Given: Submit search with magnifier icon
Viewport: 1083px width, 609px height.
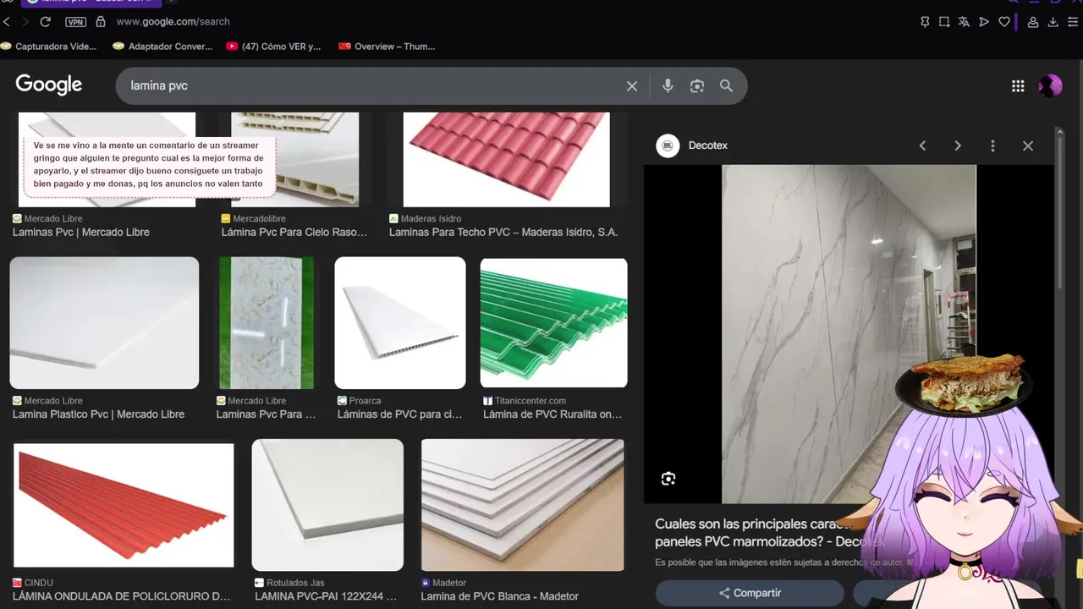Looking at the screenshot, I should [x=726, y=85].
